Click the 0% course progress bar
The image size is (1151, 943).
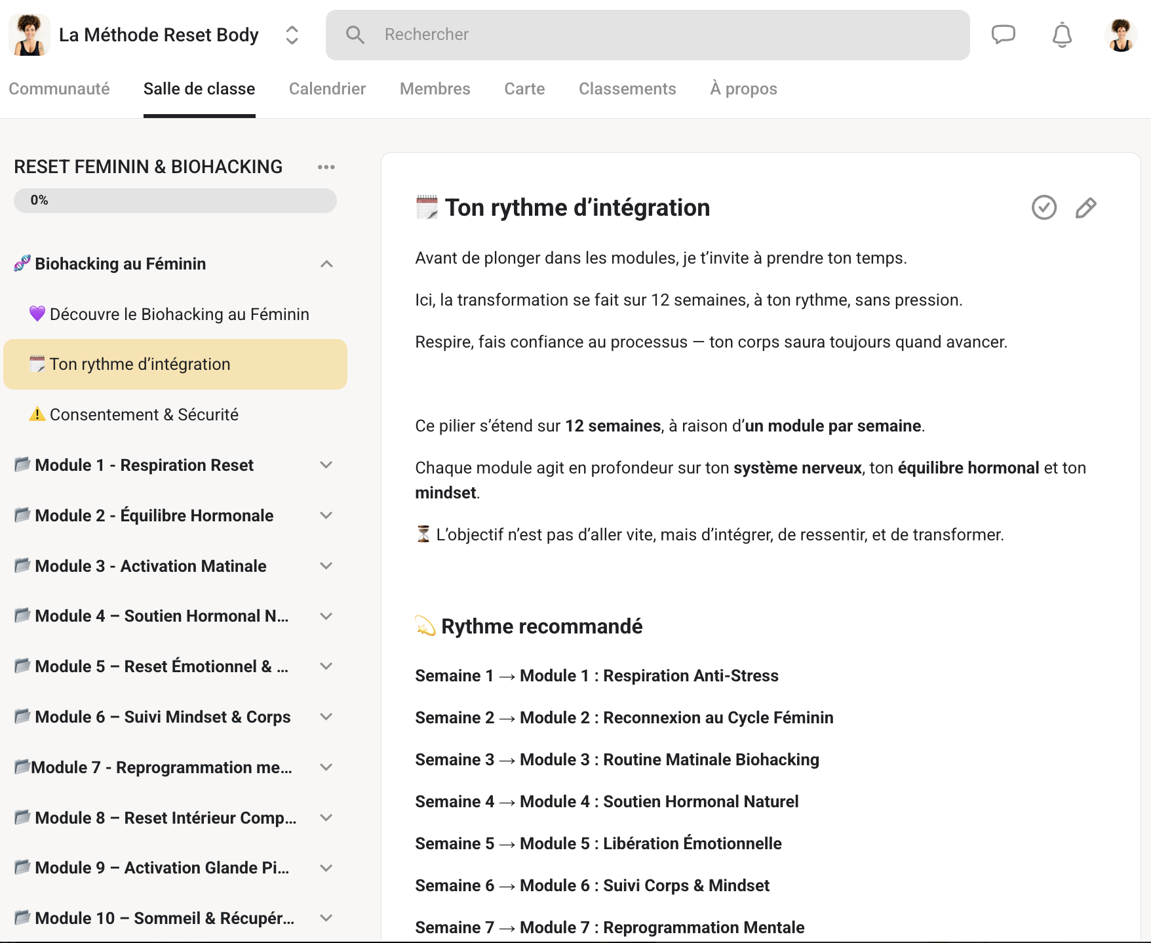175,201
